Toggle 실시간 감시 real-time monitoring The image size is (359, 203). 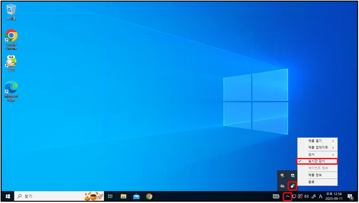pyautogui.click(x=317, y=161)
